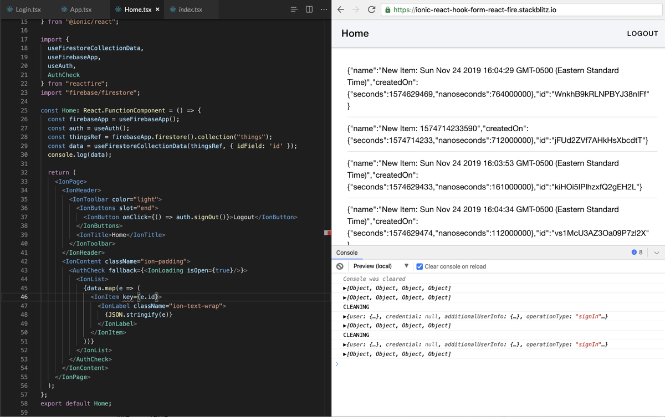Click line number 32 in the editor gutter
The height and width of the screenshot is (417, 665).
[x=24, y=172]
